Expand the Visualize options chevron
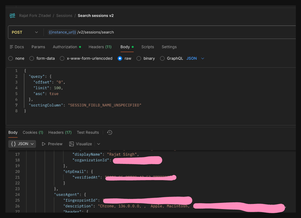 [99, 144]
